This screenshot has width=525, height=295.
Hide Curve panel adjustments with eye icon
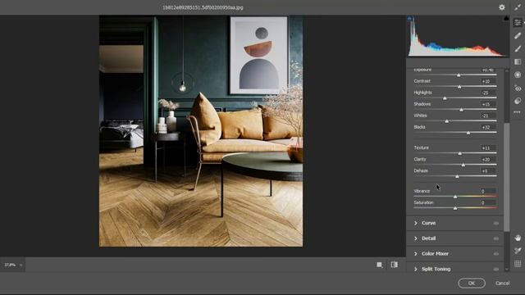click(x=495, y=223)
